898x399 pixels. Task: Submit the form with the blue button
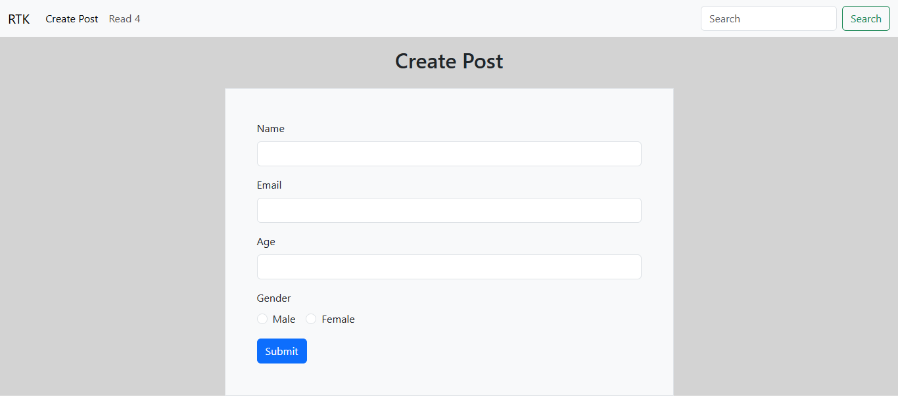[281, 351]
